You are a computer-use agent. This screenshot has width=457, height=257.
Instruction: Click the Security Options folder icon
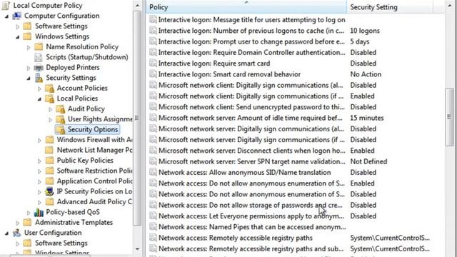(61, 129)
